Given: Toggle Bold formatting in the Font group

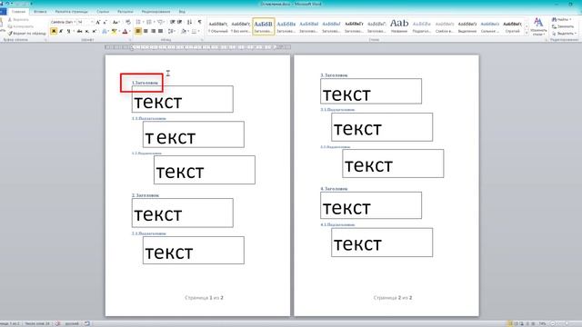Looking at the screenshot, I should [54, 32].
